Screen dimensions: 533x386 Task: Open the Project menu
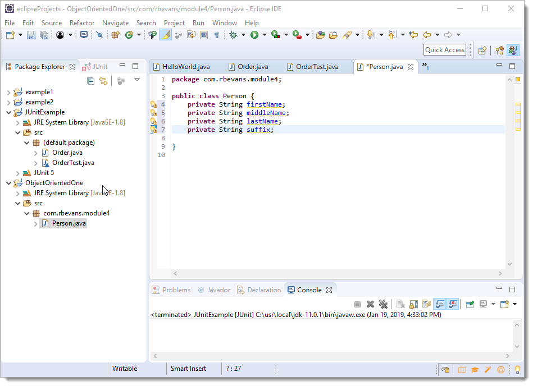click(174, 23)
